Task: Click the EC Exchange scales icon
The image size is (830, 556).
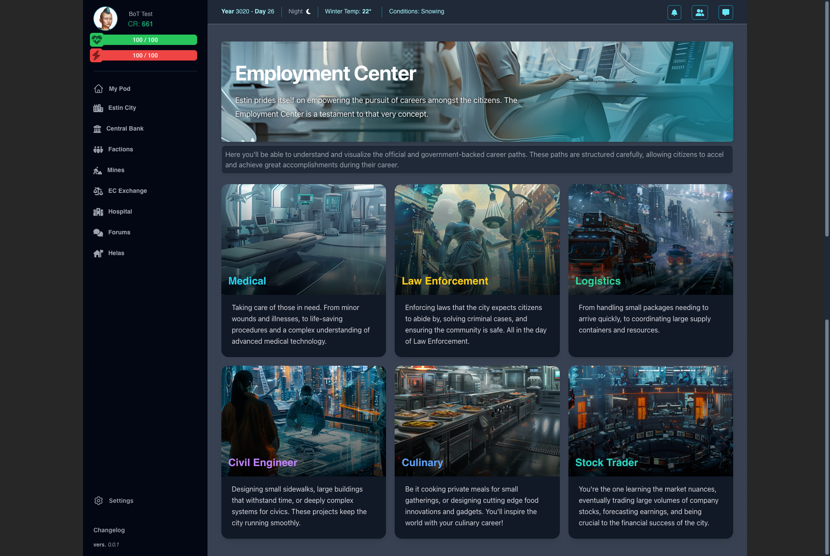Action: (98, 191)
